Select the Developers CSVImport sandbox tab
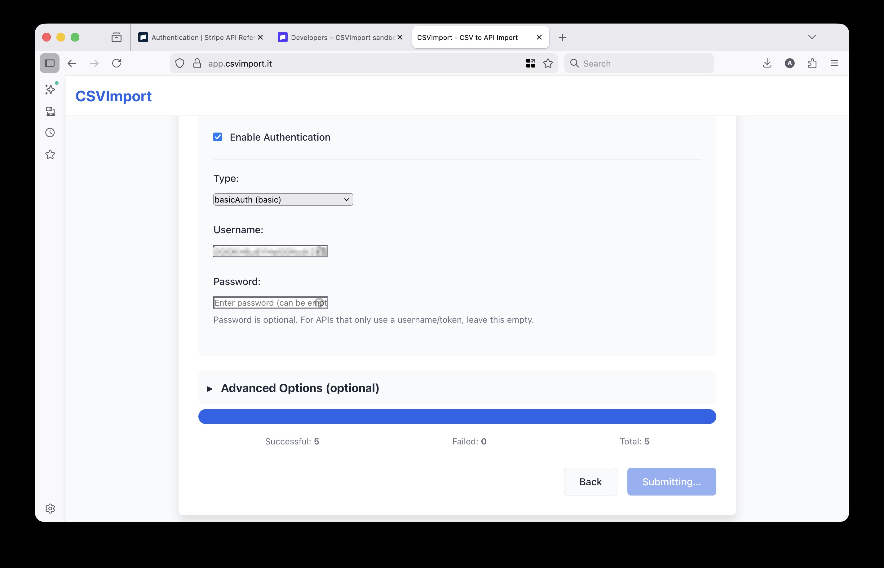This screenshot has height=568, width=884. pos(338,37)
